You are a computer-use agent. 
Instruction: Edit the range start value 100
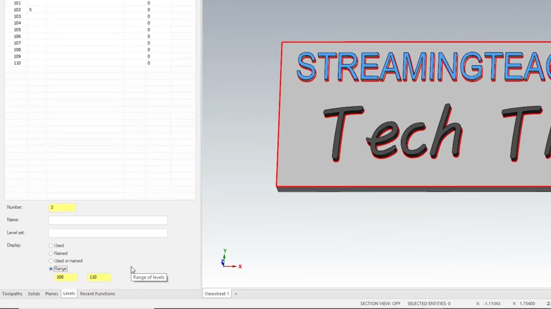coord(66,277)
